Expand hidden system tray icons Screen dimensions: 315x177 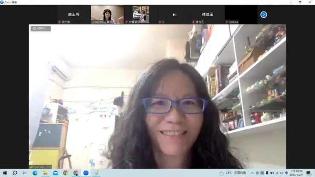[x=252, y=173]
